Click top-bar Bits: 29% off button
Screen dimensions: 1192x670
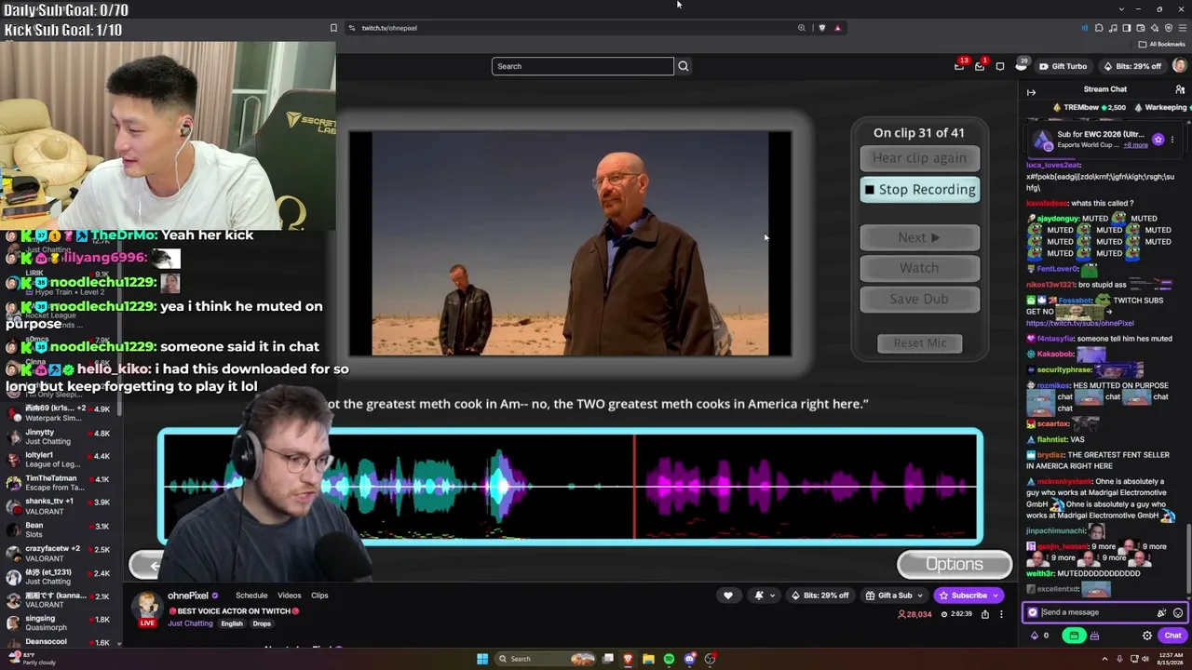[1132, 66]
